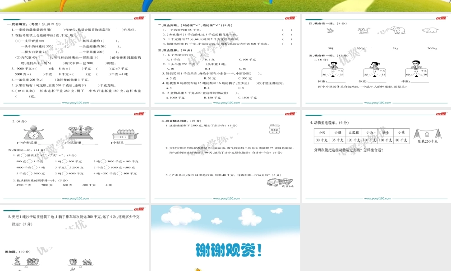
Task: Click the 优翼 logo on the 我会连一连 slide
Action: pos(442,17)
